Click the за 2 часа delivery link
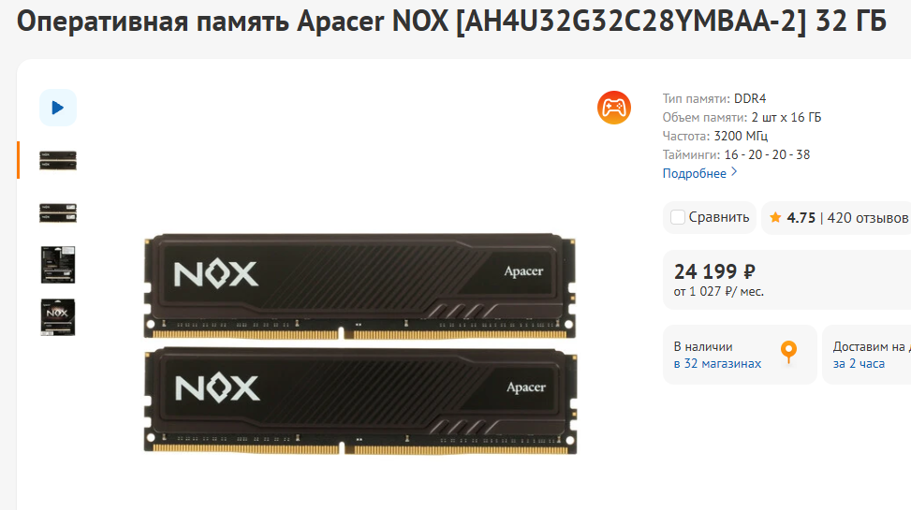The width and height of the screenshot is (911, 510). pos(859,364)
